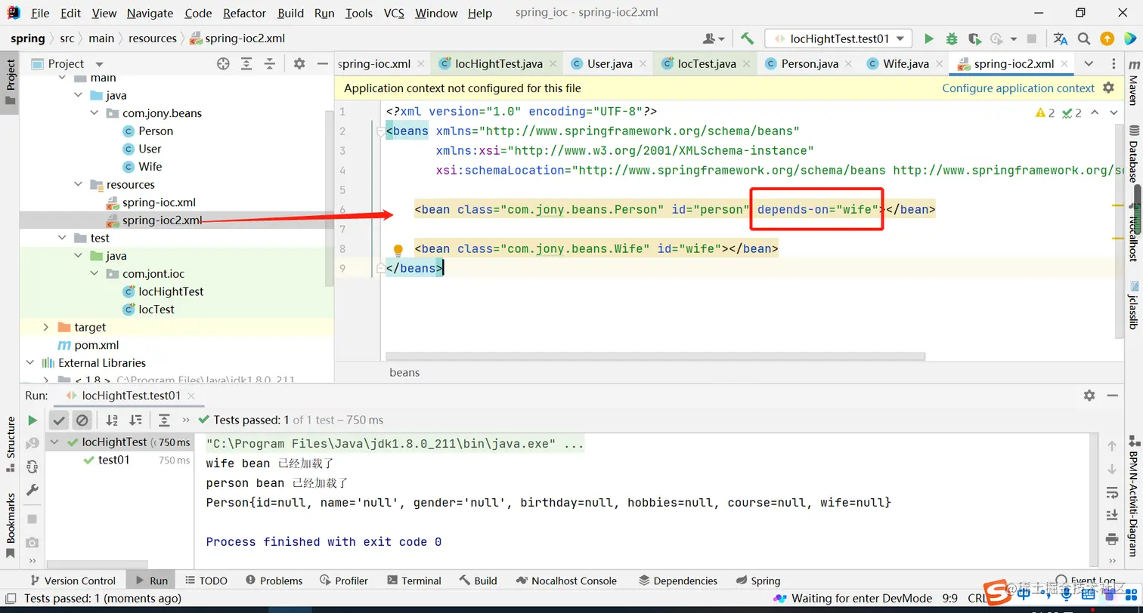The image size is (1143, 613).
Task: Open the run configuration dropdown locHightTest.test01
Action: click(x=838, y=39)
